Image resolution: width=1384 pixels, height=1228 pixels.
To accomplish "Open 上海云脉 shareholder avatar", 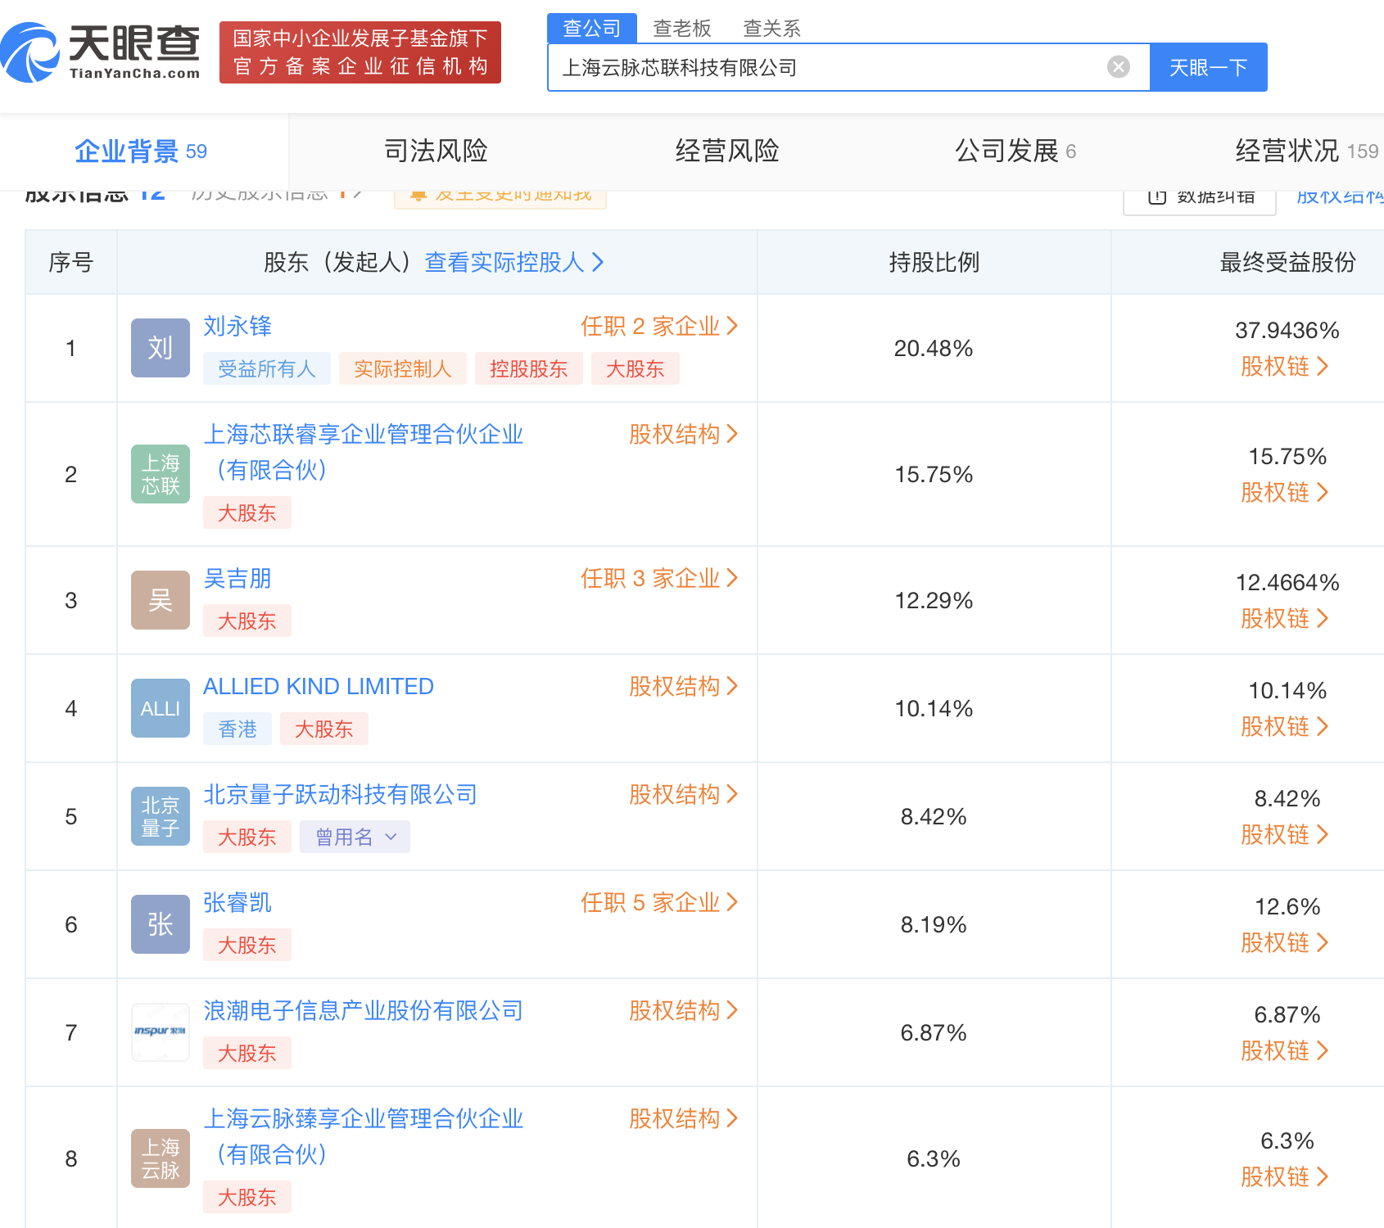I will point(161,1158).
